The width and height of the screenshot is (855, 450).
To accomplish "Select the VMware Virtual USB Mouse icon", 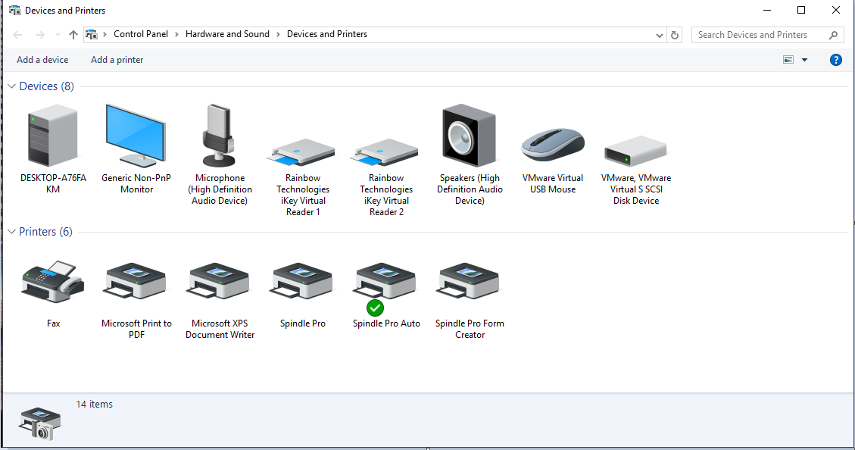I will (552, 145).
